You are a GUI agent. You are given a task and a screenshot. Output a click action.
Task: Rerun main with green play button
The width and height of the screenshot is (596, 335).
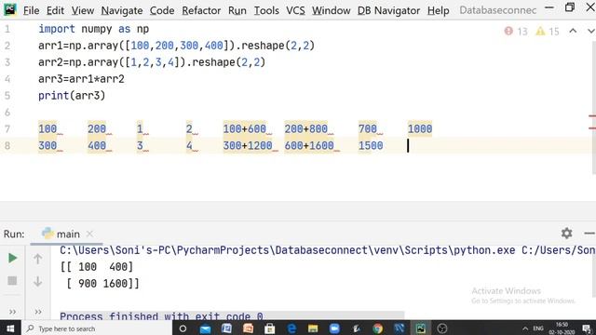pyautogui.click(x=12, y=259)
